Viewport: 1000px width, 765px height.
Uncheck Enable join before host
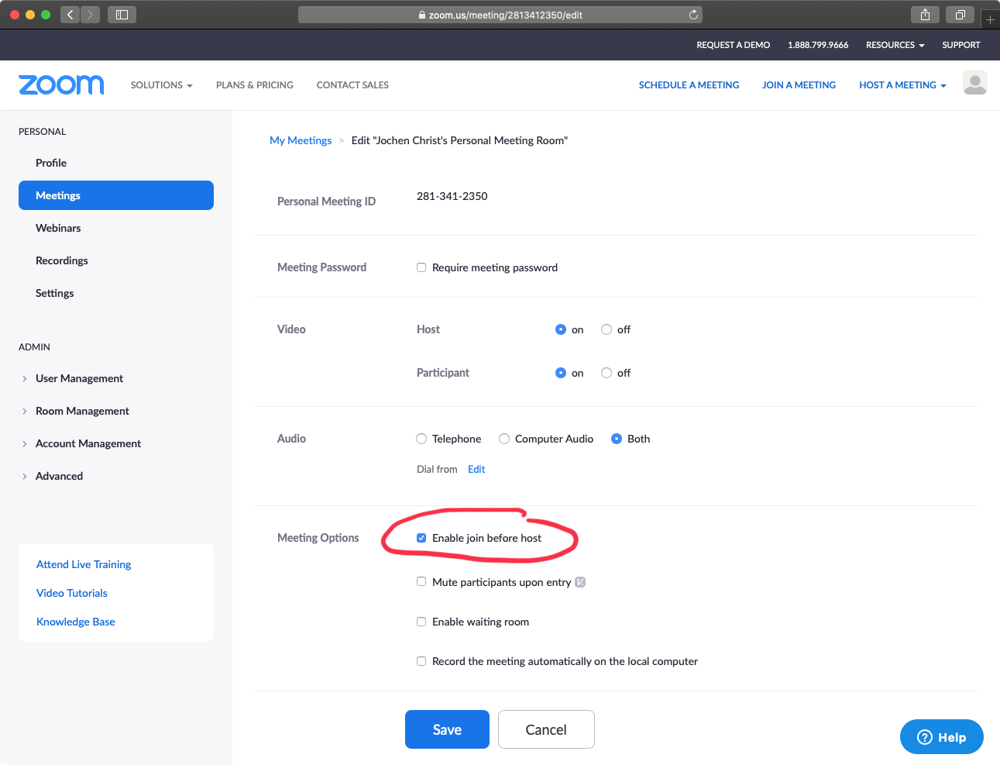click(421, 538)
